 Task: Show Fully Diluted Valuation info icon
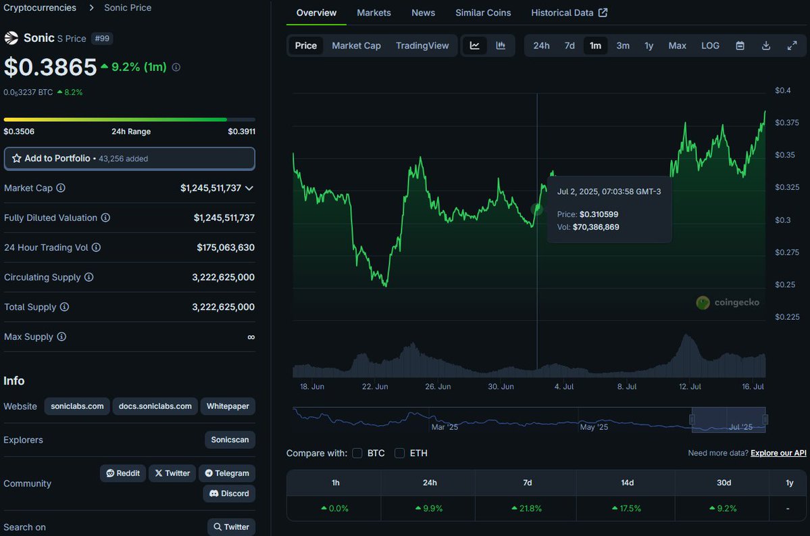coord(105,218)
